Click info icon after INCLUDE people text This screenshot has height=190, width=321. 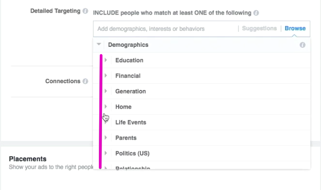click(x=256, y=13)
